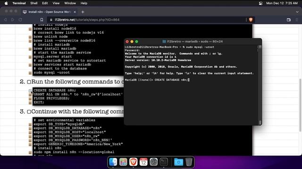
Task: Go back in browser history
Action: click(x=5, y=20)
